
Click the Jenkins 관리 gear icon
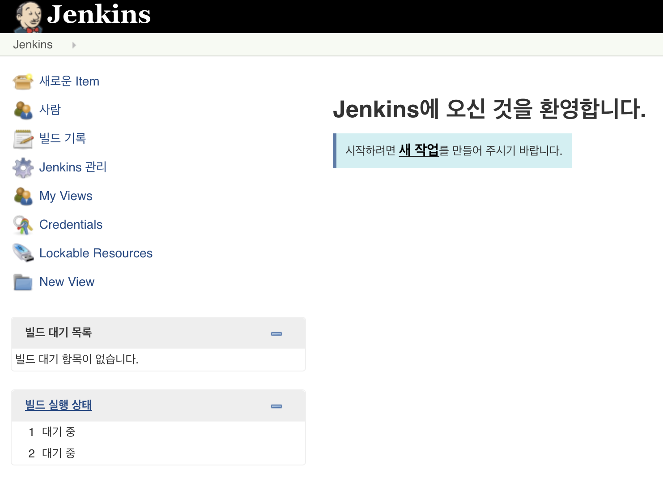tap(23, 168)
